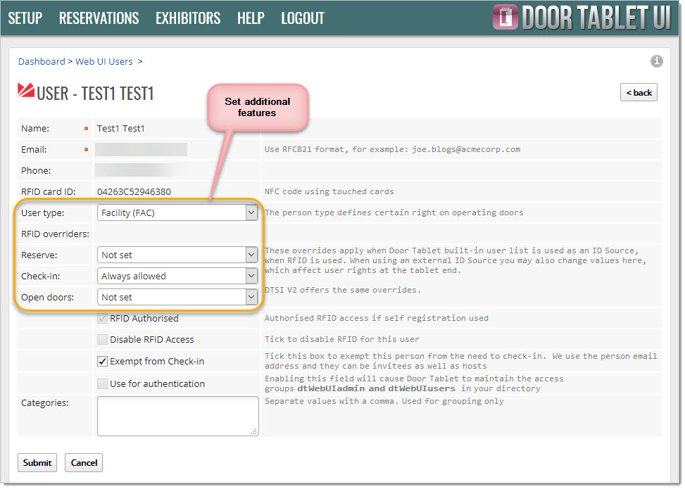Click the Door Tablet UI logo icon

tap(504, 18)
